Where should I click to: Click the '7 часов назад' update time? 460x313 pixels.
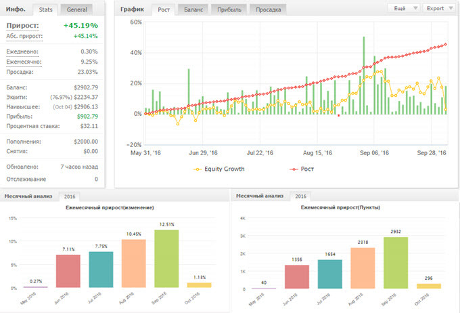(x=79, y=167)
